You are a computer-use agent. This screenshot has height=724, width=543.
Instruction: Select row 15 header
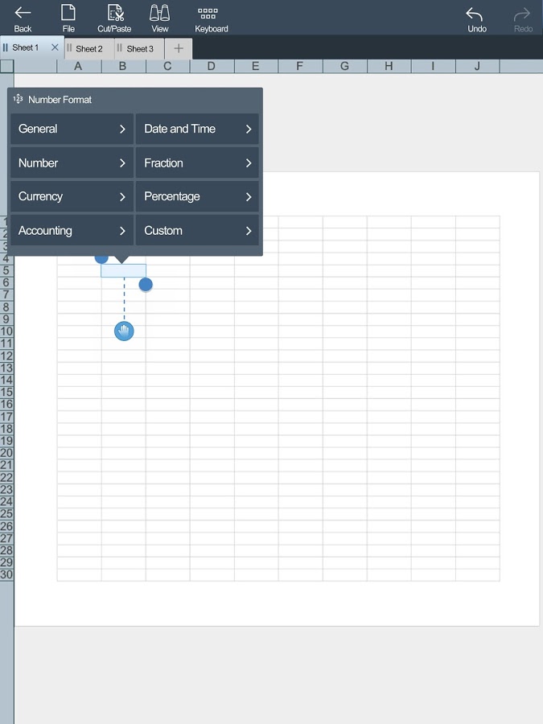click(x=6, y=392)
